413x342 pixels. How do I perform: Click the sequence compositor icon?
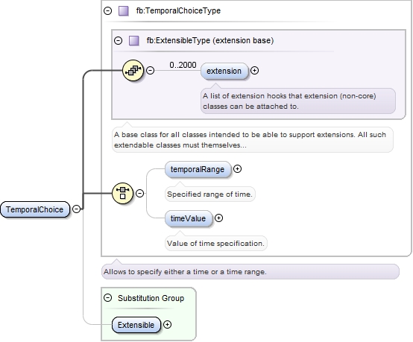(x=133, y=70)
